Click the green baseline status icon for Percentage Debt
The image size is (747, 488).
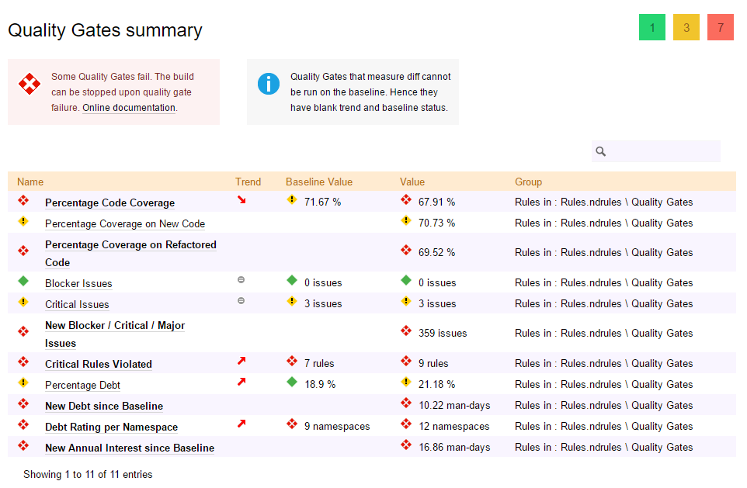point(292,382)
